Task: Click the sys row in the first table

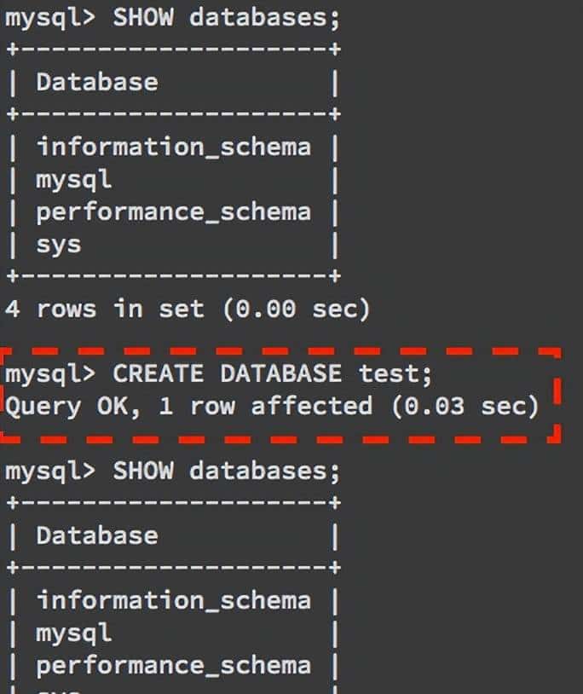Action: (59, 244)
